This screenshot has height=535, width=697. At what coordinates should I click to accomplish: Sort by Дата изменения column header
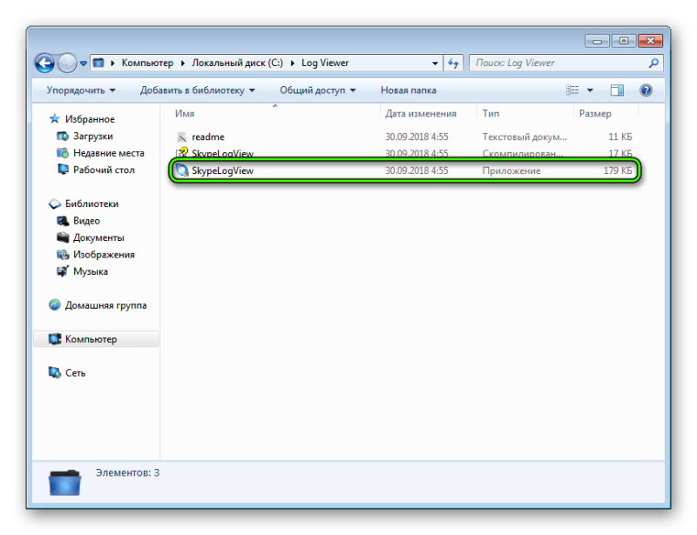pyautogui.click(x=421, y=114)
